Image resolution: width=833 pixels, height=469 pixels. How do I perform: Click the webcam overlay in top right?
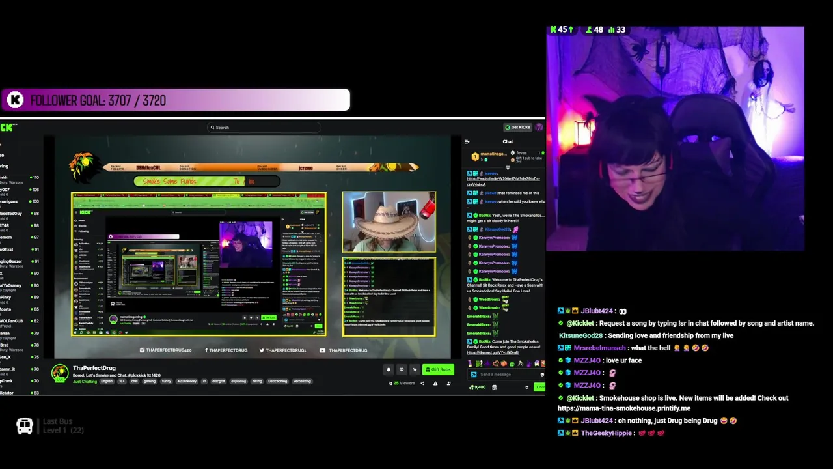pyautogui.click(x=675, y=139)
